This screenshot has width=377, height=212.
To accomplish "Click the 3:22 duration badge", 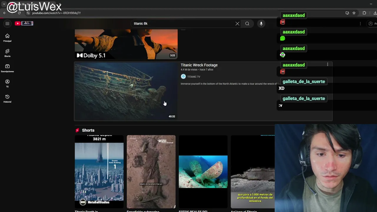I will pos(172,55).
